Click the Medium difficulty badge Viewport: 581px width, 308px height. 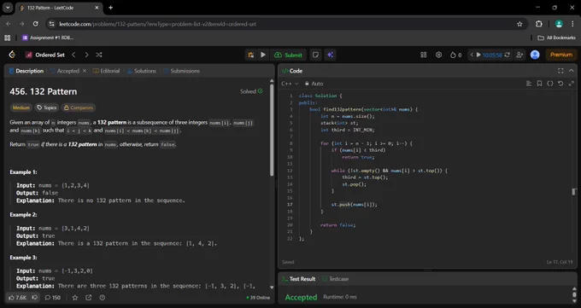point(21,108)
